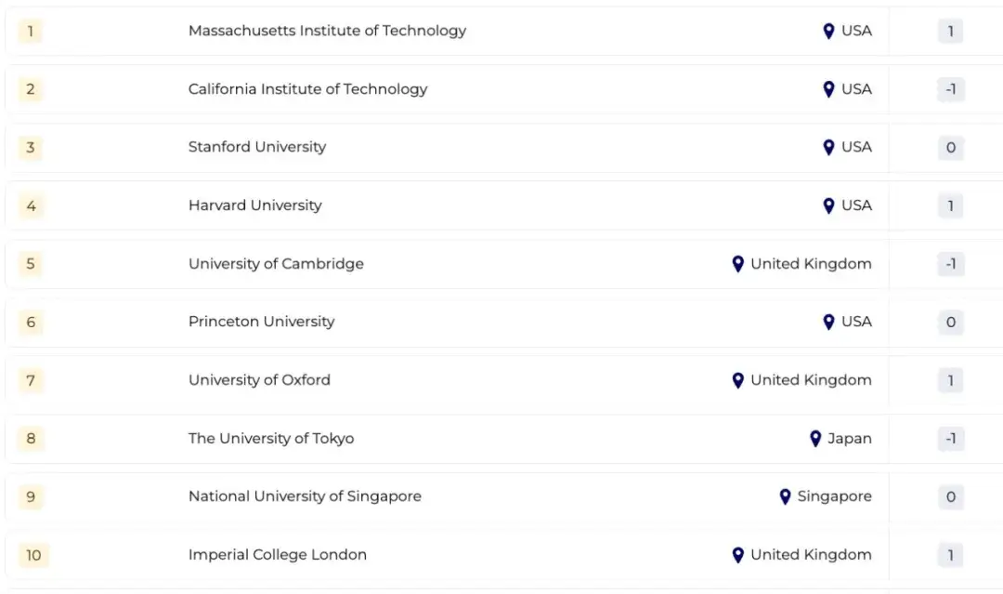Open The University of Tokyo page
Screen dimensions: 1003x594
pos(271,438)
